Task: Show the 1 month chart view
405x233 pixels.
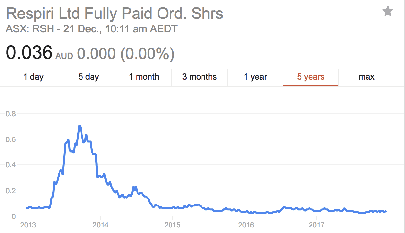Action: click(x=144, y=77)
